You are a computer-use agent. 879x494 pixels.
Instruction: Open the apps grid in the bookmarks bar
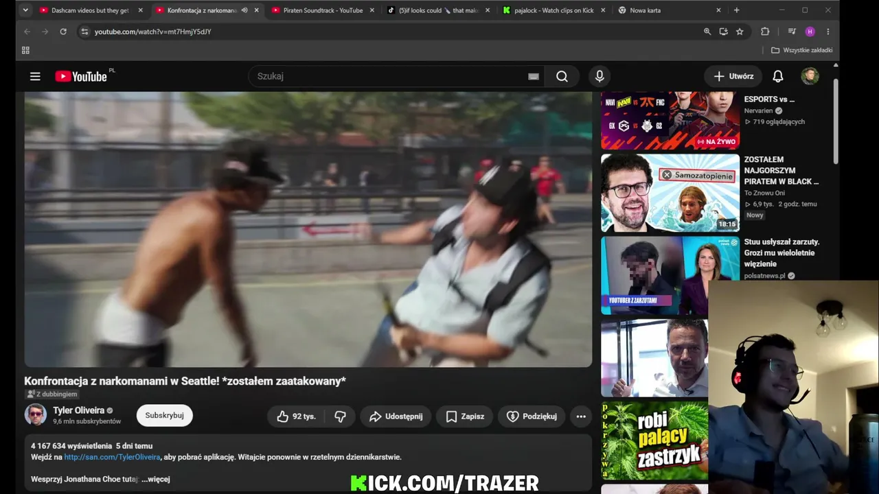pyautogui.click(x=25, y=50)
